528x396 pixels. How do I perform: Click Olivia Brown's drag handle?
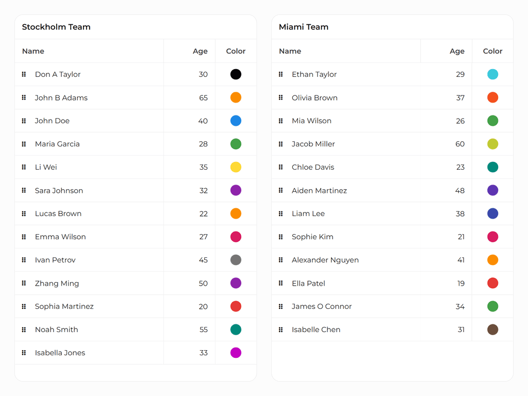pos(280,97)
